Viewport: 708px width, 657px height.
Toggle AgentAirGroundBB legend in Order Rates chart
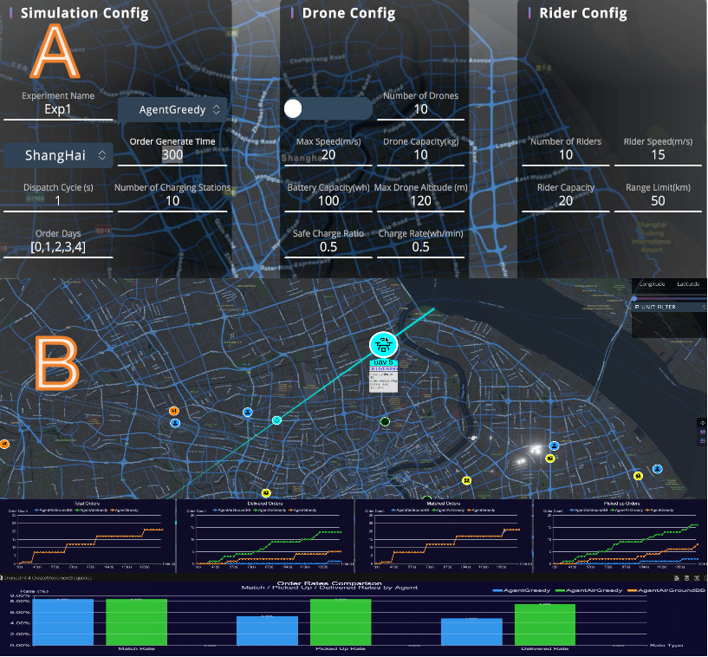point(667,590)
